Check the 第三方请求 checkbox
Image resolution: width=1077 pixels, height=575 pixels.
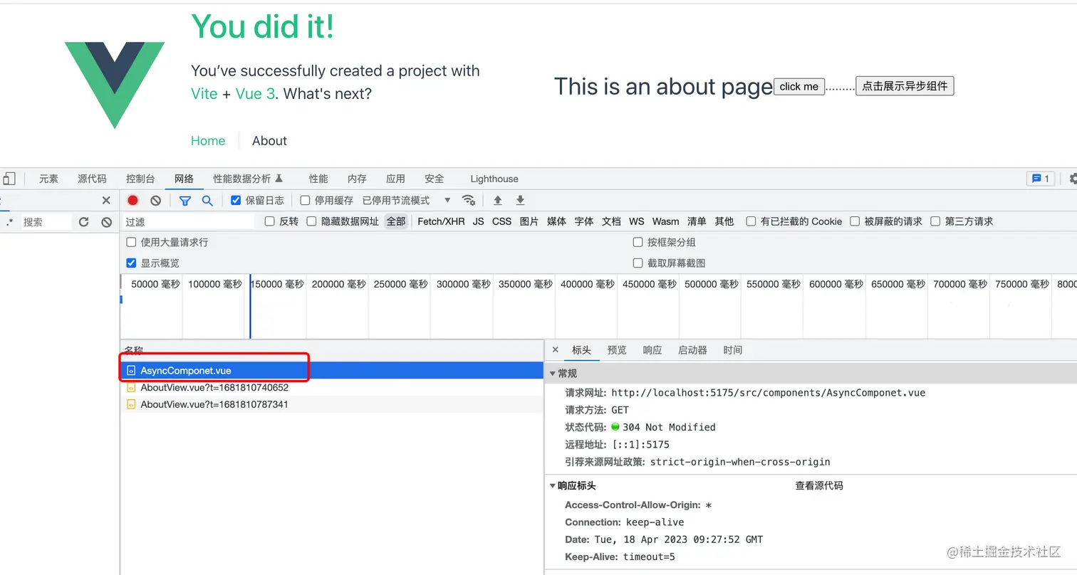936,221
